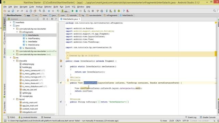Open the Refactor menu

(x=48, y=7)
